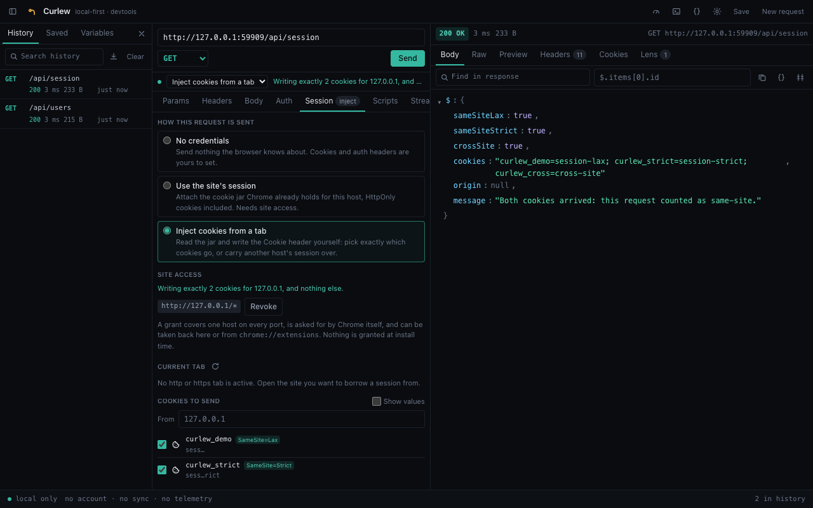
Task: Click the request URL input field
Action: [291, 37]
